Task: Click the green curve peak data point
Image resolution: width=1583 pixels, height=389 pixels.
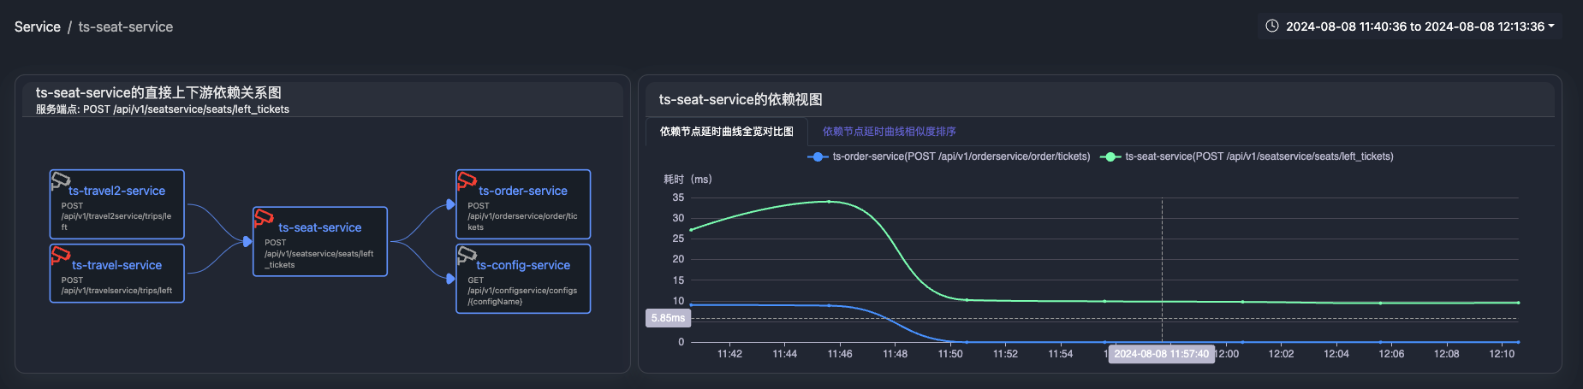Action: [829, 202]
